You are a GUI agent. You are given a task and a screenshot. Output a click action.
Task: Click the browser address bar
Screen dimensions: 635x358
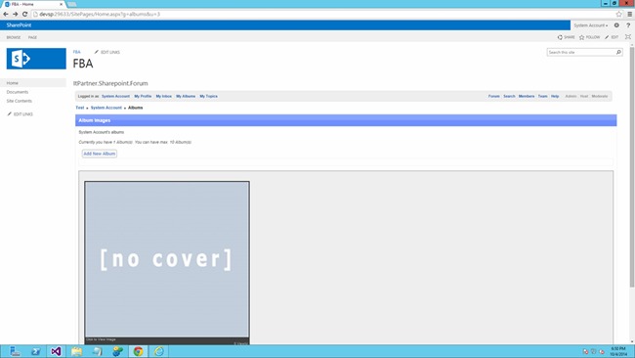coord(324,15)
